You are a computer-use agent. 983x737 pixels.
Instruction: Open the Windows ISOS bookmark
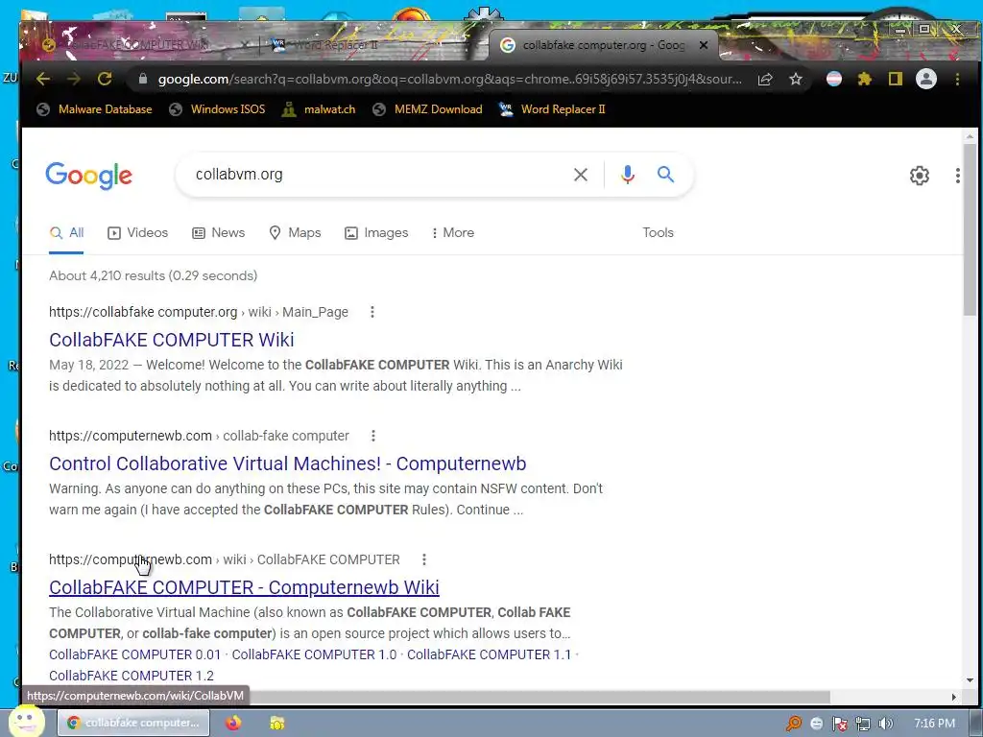coord(217,109)
